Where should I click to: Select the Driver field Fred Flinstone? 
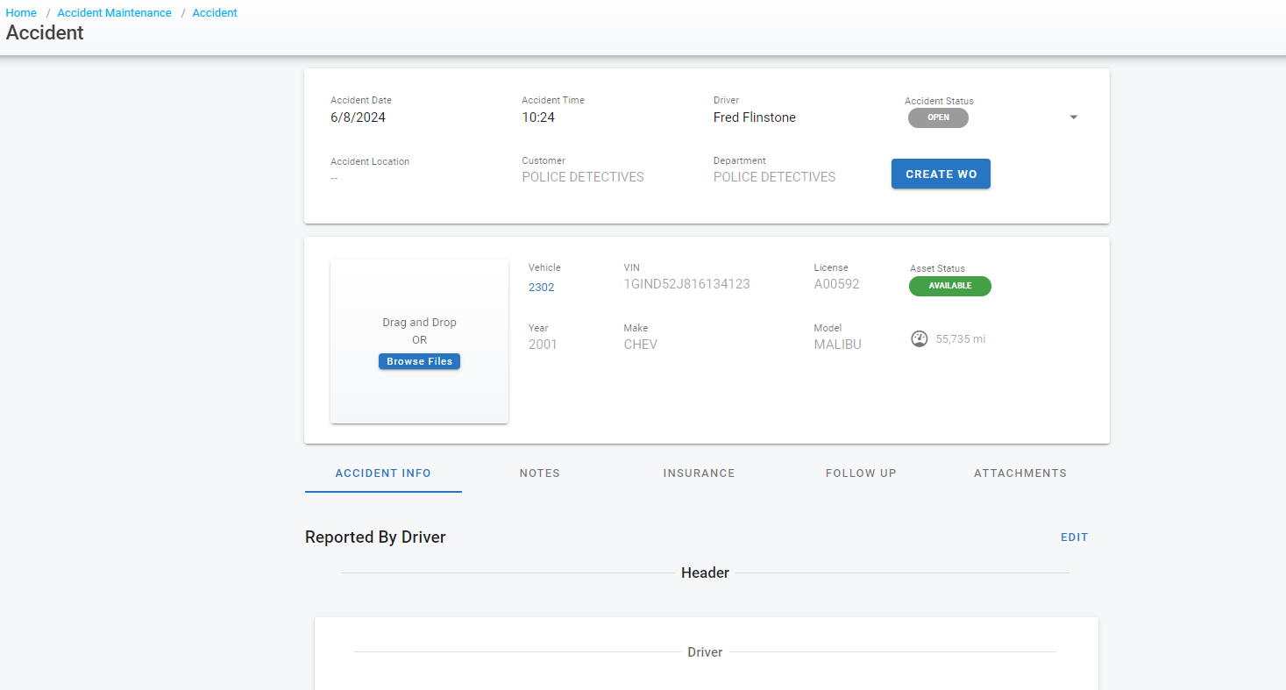754,117
